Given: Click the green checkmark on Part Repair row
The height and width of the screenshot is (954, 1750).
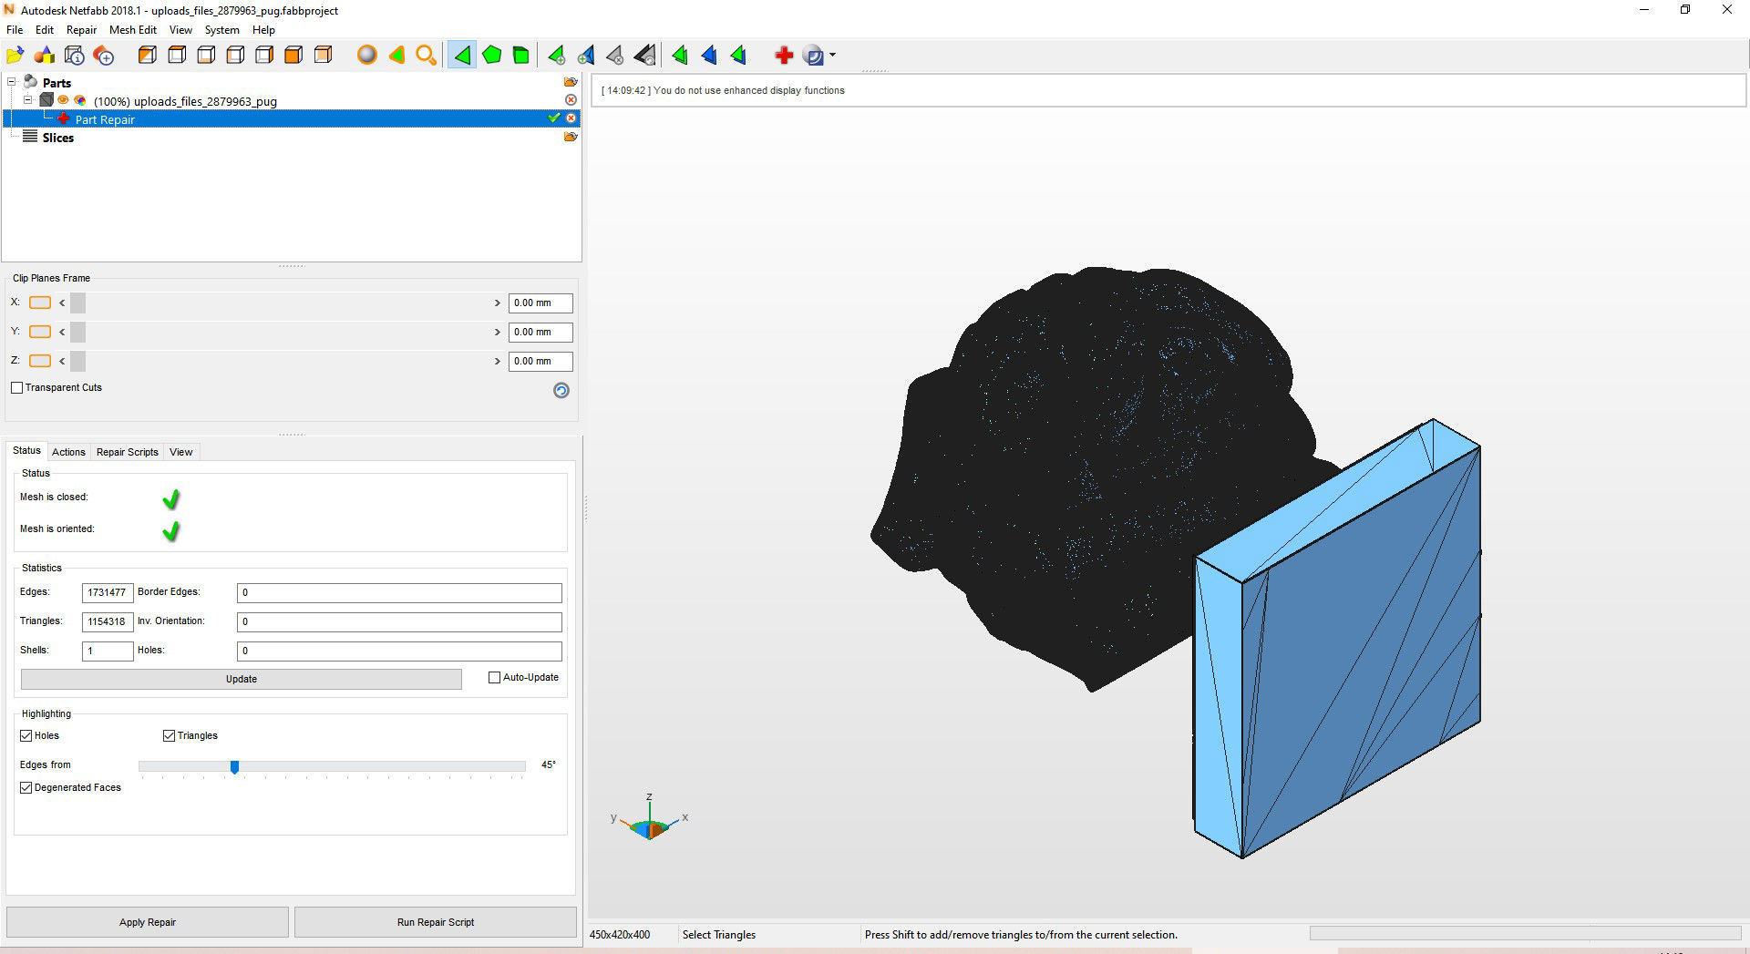Looking at the screenshot, I should coord(553,118).
